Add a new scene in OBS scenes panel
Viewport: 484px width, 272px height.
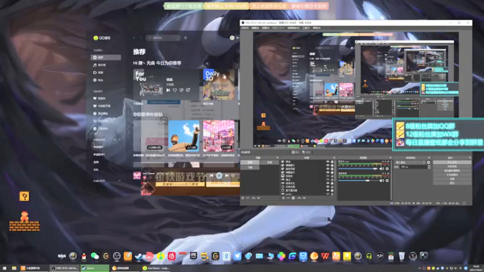pyautogui.click(x=243, y=198)
